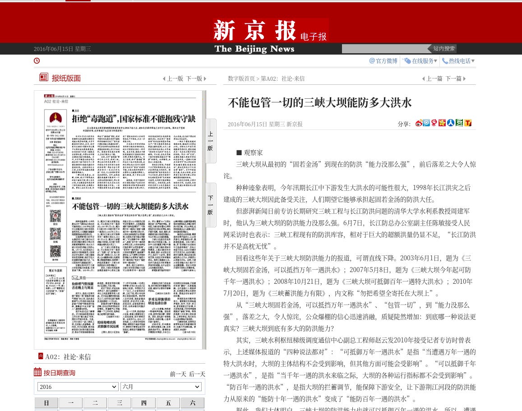Open 官方微博 link
522x411 pixels.
click(x=383, y=61)
